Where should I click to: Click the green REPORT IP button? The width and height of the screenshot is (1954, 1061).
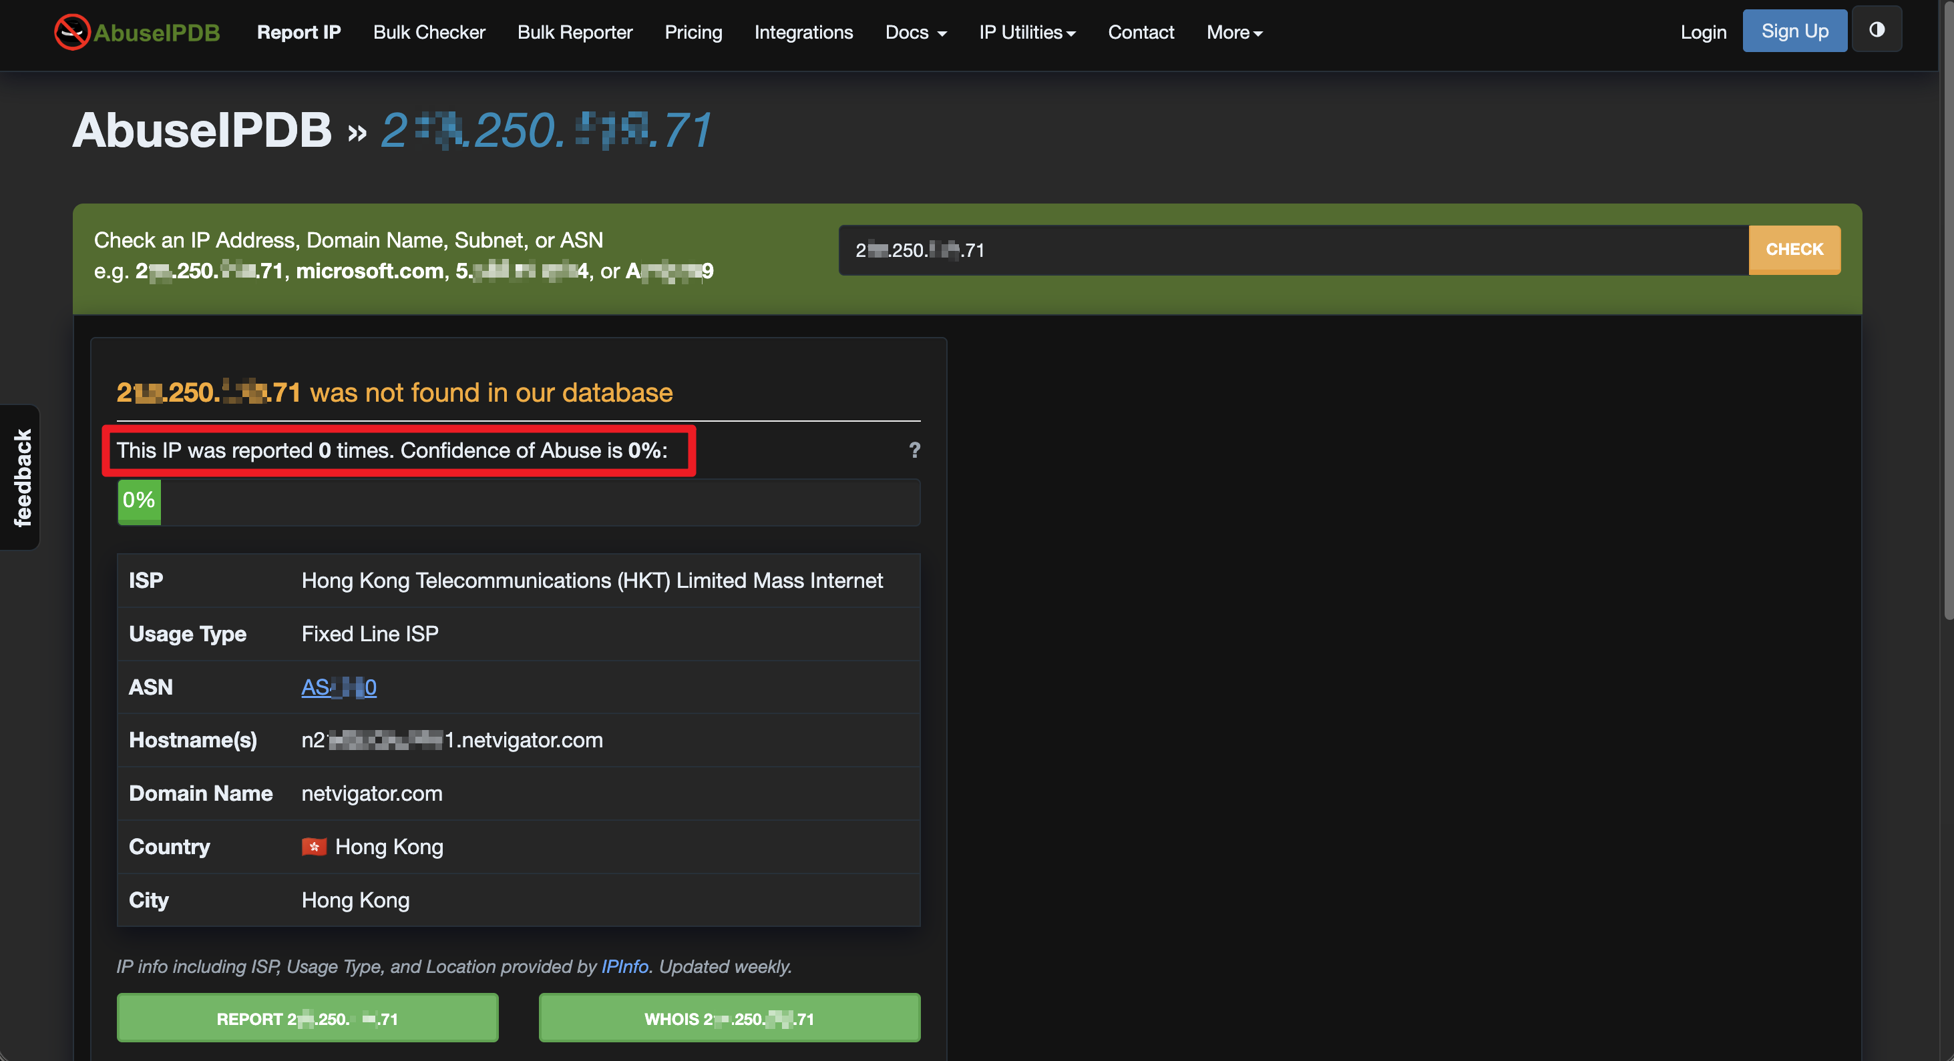(x=307, y=1018)
